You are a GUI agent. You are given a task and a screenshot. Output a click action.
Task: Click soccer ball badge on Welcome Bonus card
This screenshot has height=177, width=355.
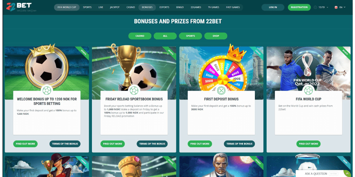(47, 91)
